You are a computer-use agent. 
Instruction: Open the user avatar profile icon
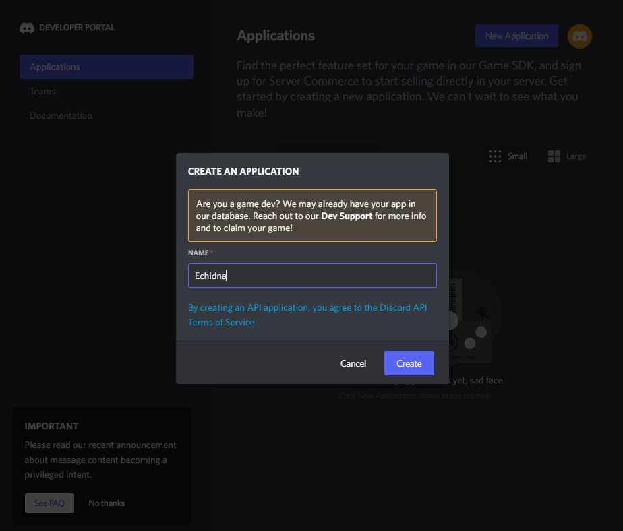point(580,36)
